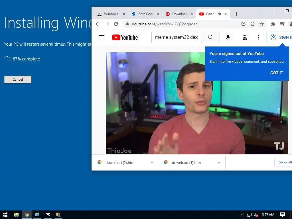The height and width of the screenshot is (219, 292).
Task: Open clock showing 5:57 AM
Action: coord(268,215)
